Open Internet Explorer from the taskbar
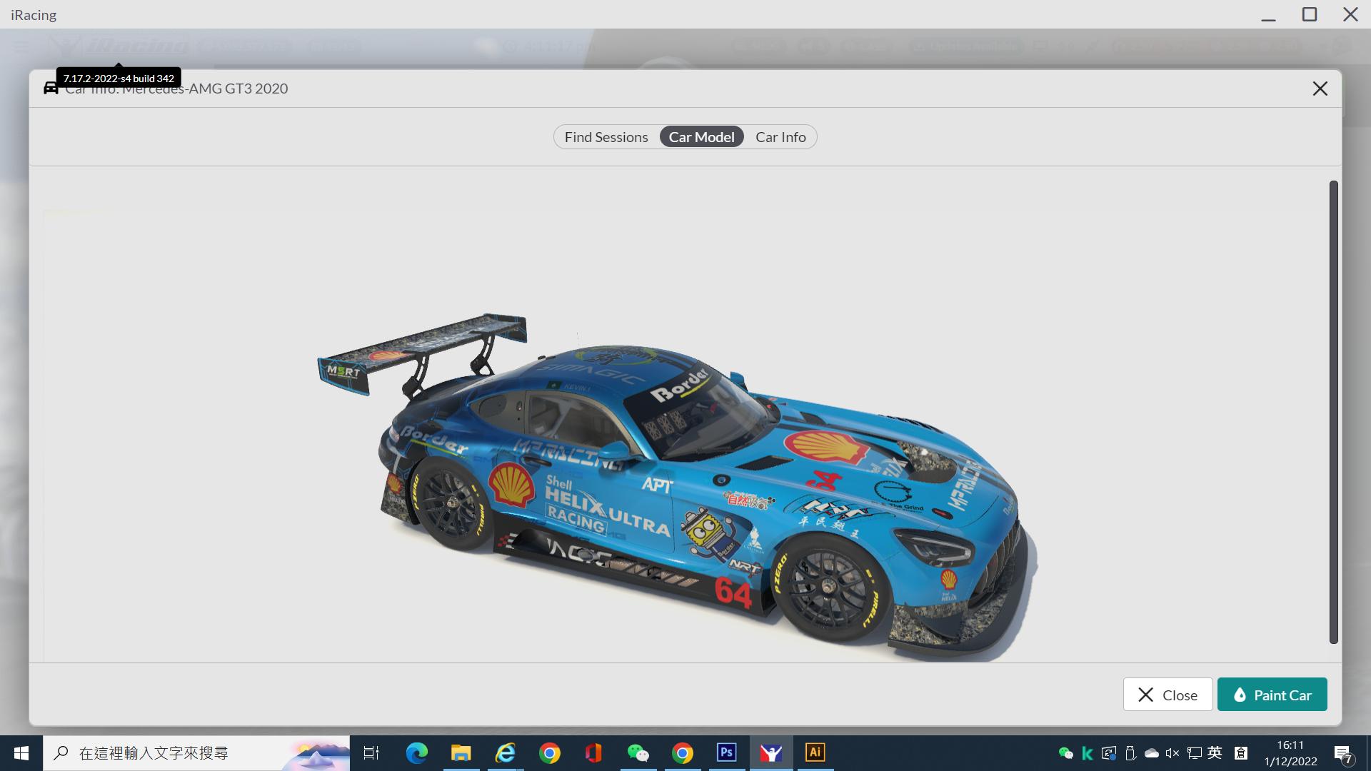Screen dimensions: 1371x771 click(506, 752)
